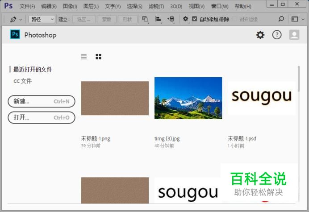The height and width of the screenshot is (212, 309).
Task: Click the 打开... button
Action: tap(42, 118)
